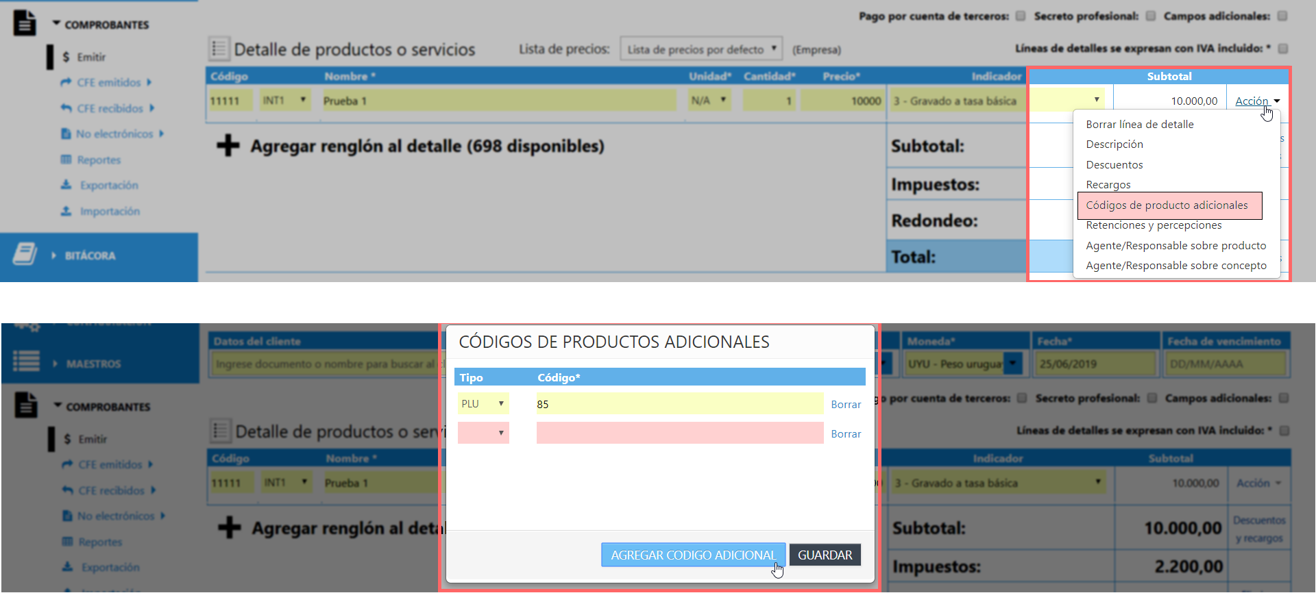This screenshot has width=1316, height=593.
Task: Click the Fecha field showing 25/06/2019
Action: coord(1096,364)
